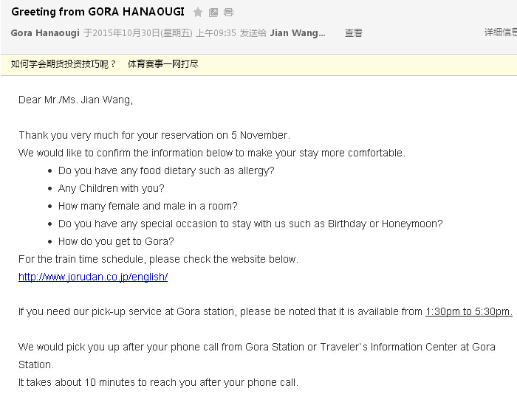Open ad link 体育赛事一网打尽

coord(163,64)
